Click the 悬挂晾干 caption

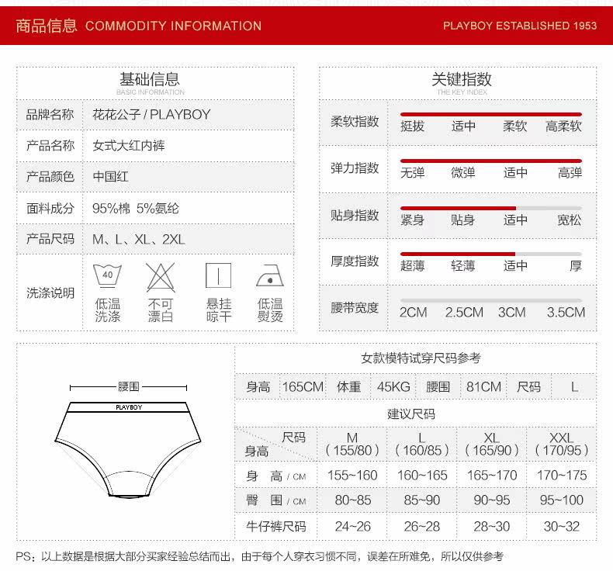(x=219, y=310)
